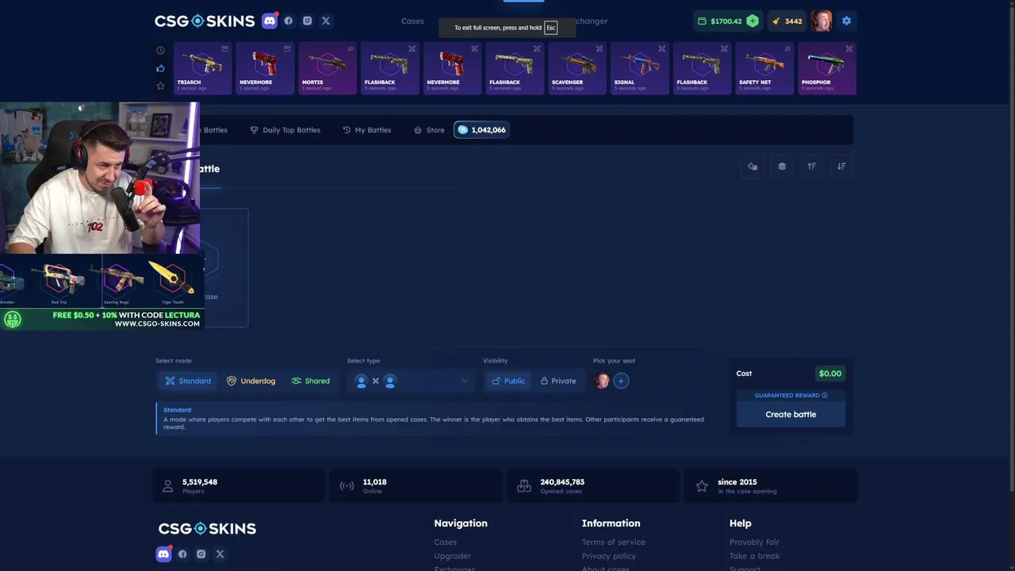
Task: Select the Underdog battle mode
Action: click(x=251, y=381)
